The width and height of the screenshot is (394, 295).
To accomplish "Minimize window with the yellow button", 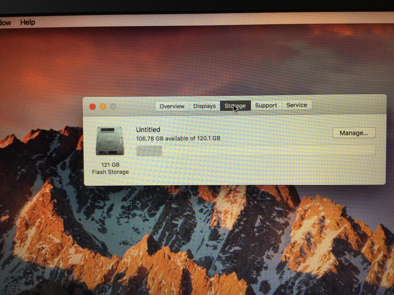I will click(103, 107).
